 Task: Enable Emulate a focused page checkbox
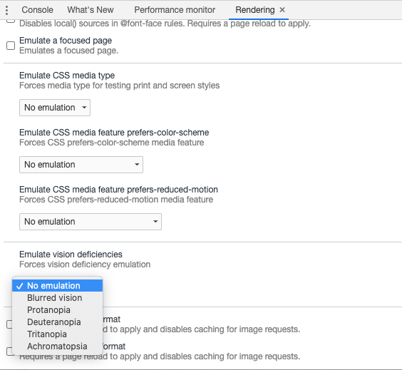pos(11,46)
